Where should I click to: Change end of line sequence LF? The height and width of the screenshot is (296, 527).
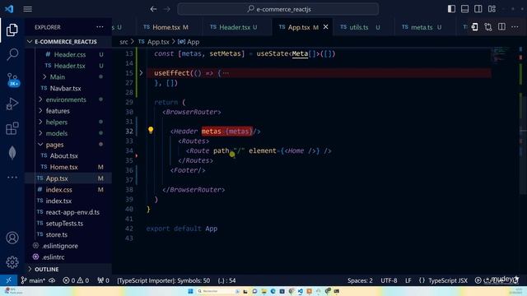click(408, 280)
